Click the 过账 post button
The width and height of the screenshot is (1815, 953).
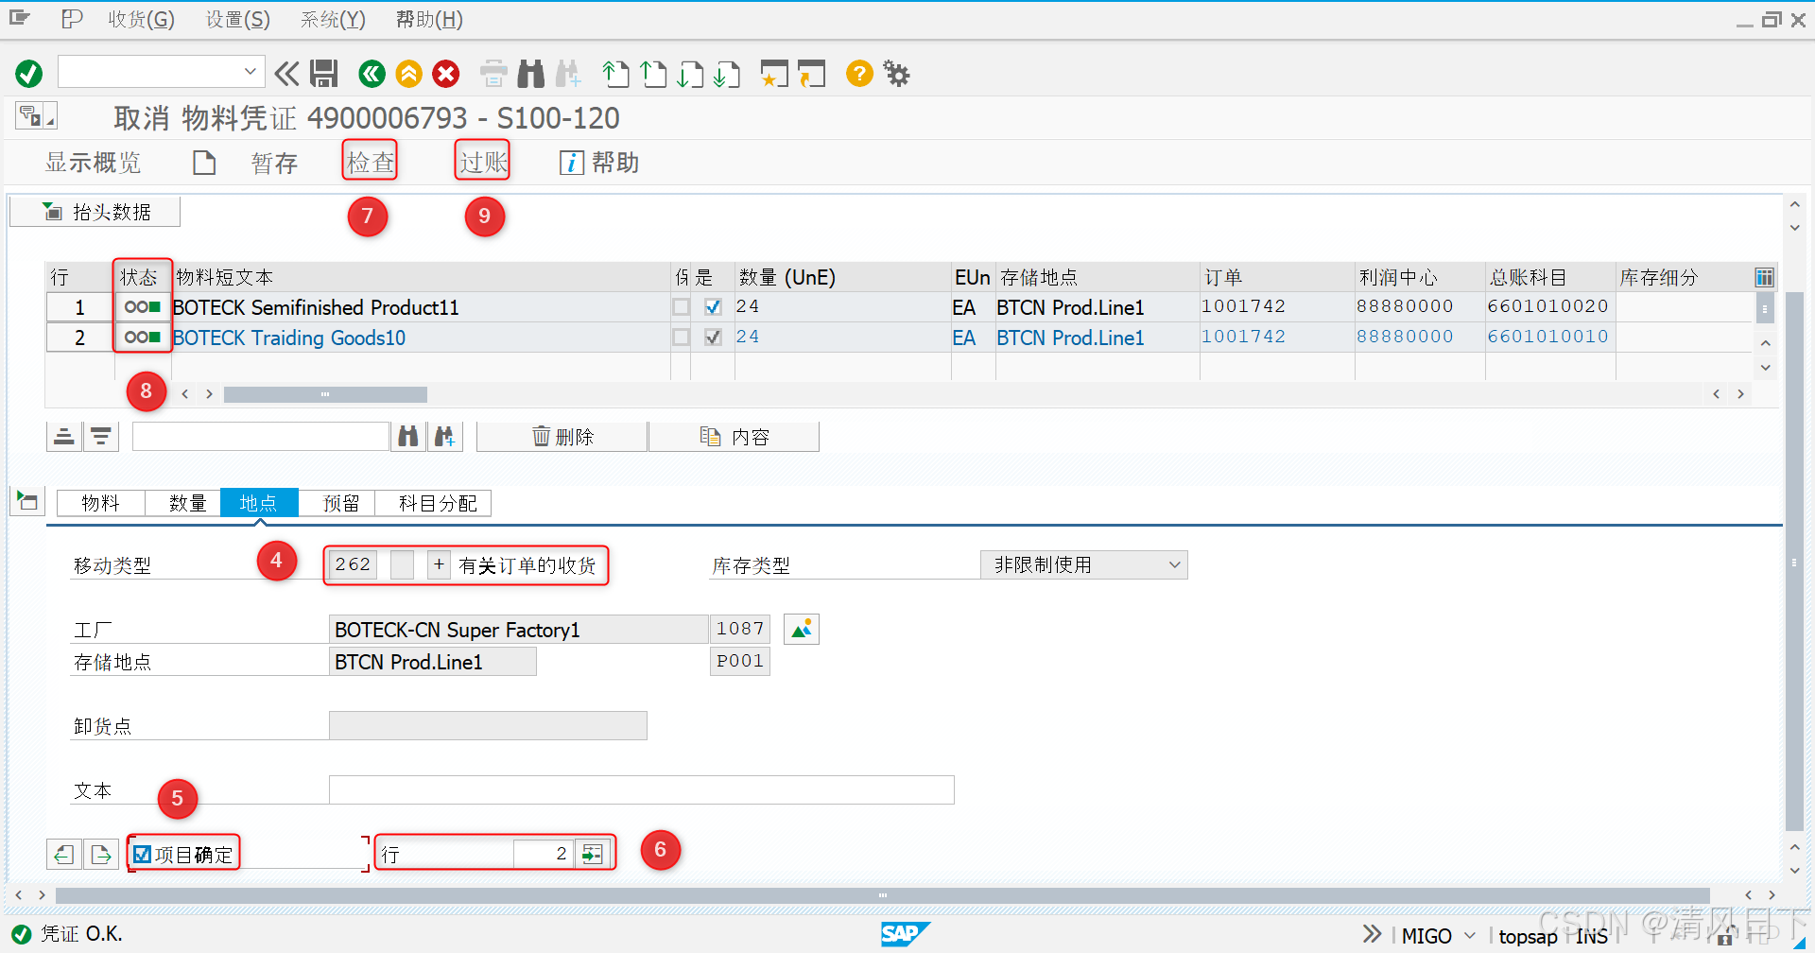point(483,163)
